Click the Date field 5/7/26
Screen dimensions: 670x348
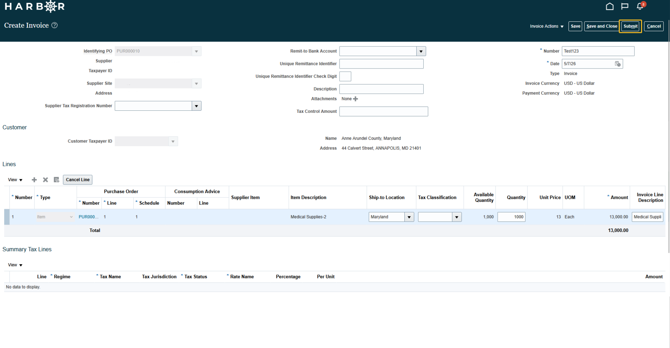(588, 64)
